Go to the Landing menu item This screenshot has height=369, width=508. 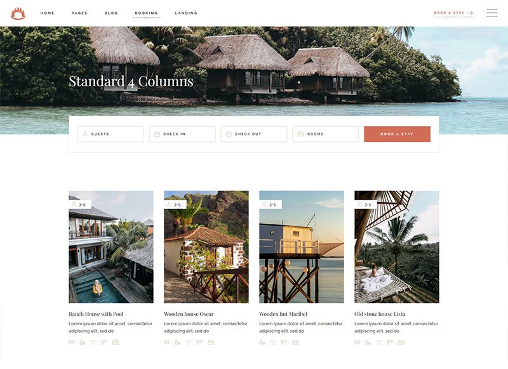(186, 13)
